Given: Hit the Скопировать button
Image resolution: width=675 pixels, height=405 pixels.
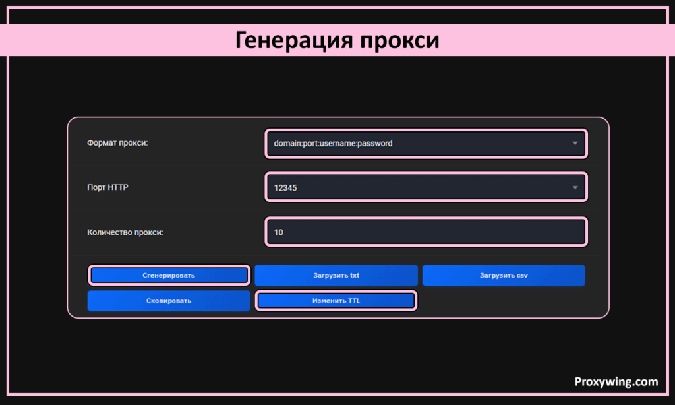Looking at the screenshot, I should click(169, 301).
